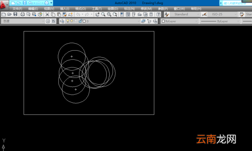Viewport: 252px width, 151px height.
Task: Open the Text Style manager icon
Action: coord(167,14)
